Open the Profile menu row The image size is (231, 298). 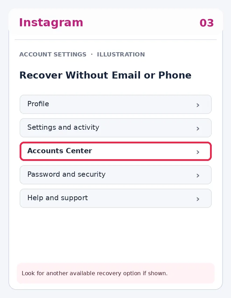click(116, 104)
